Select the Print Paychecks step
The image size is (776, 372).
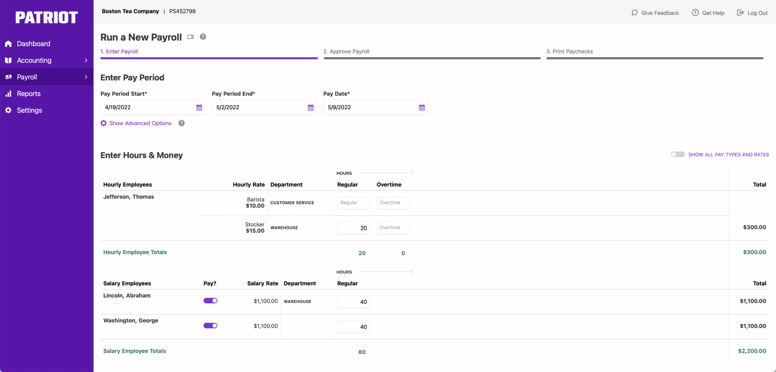569,51
